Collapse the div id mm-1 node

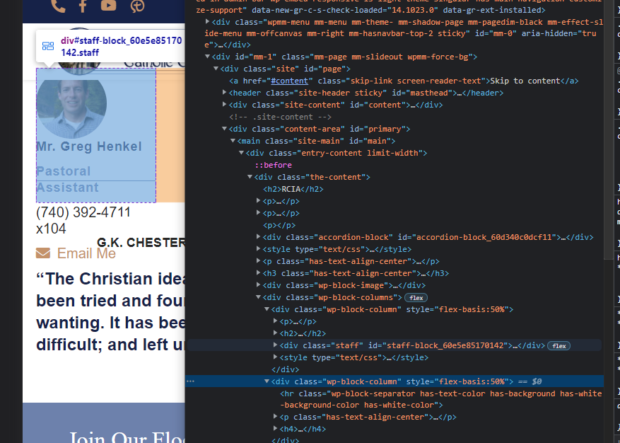click(208, 57)
